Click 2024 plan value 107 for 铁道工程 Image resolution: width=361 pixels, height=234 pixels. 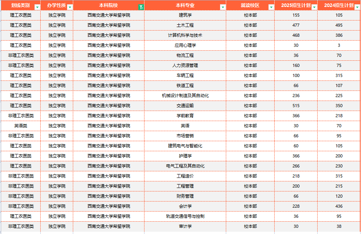tap(339, 85)
